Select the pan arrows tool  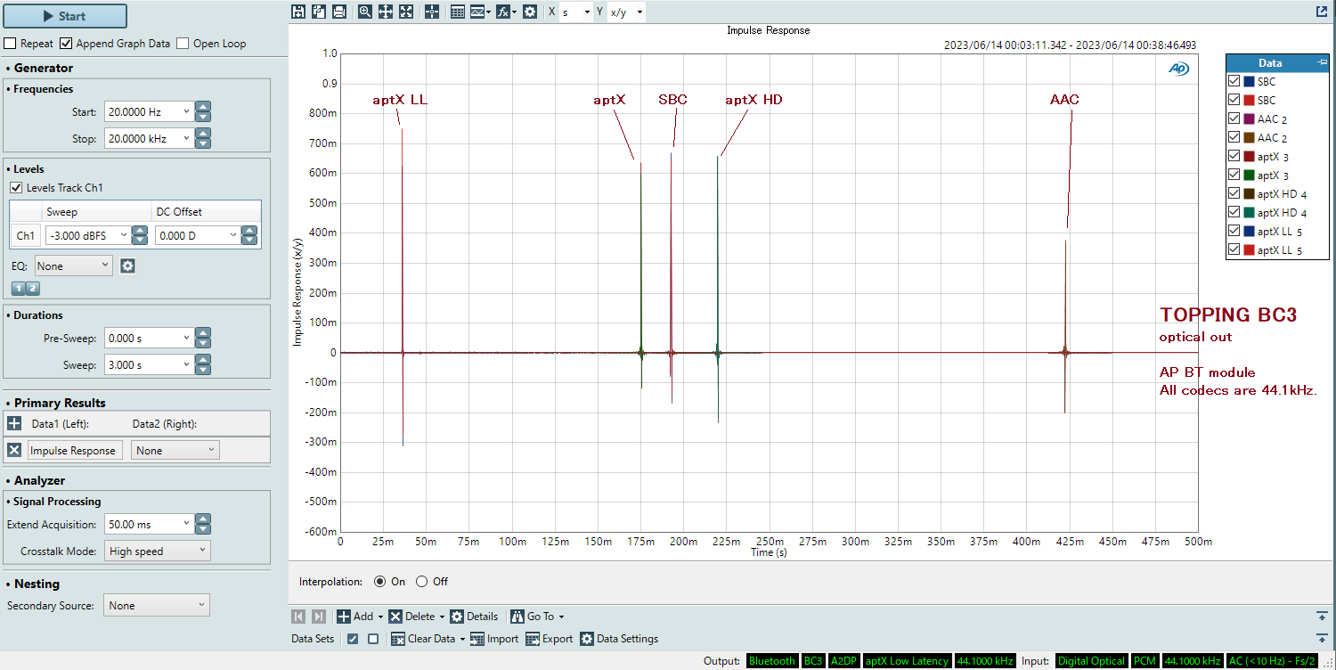tap(386, 12)
